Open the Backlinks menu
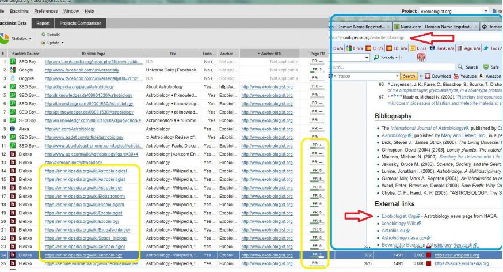The height and width of the screenshot is (272, 503). tap(19, 11)
